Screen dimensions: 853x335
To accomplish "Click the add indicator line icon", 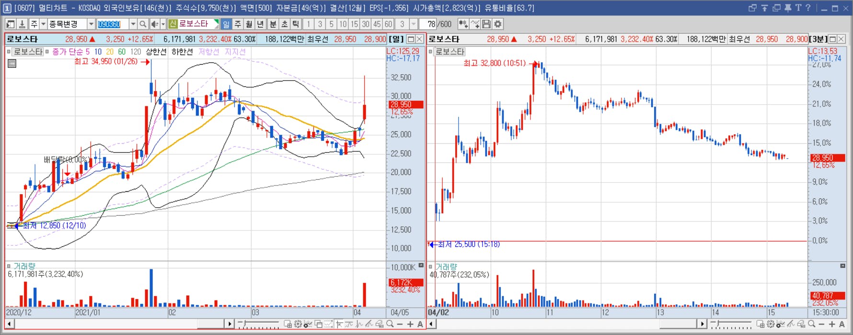I will pyautogui.click(x=474, y=24).
